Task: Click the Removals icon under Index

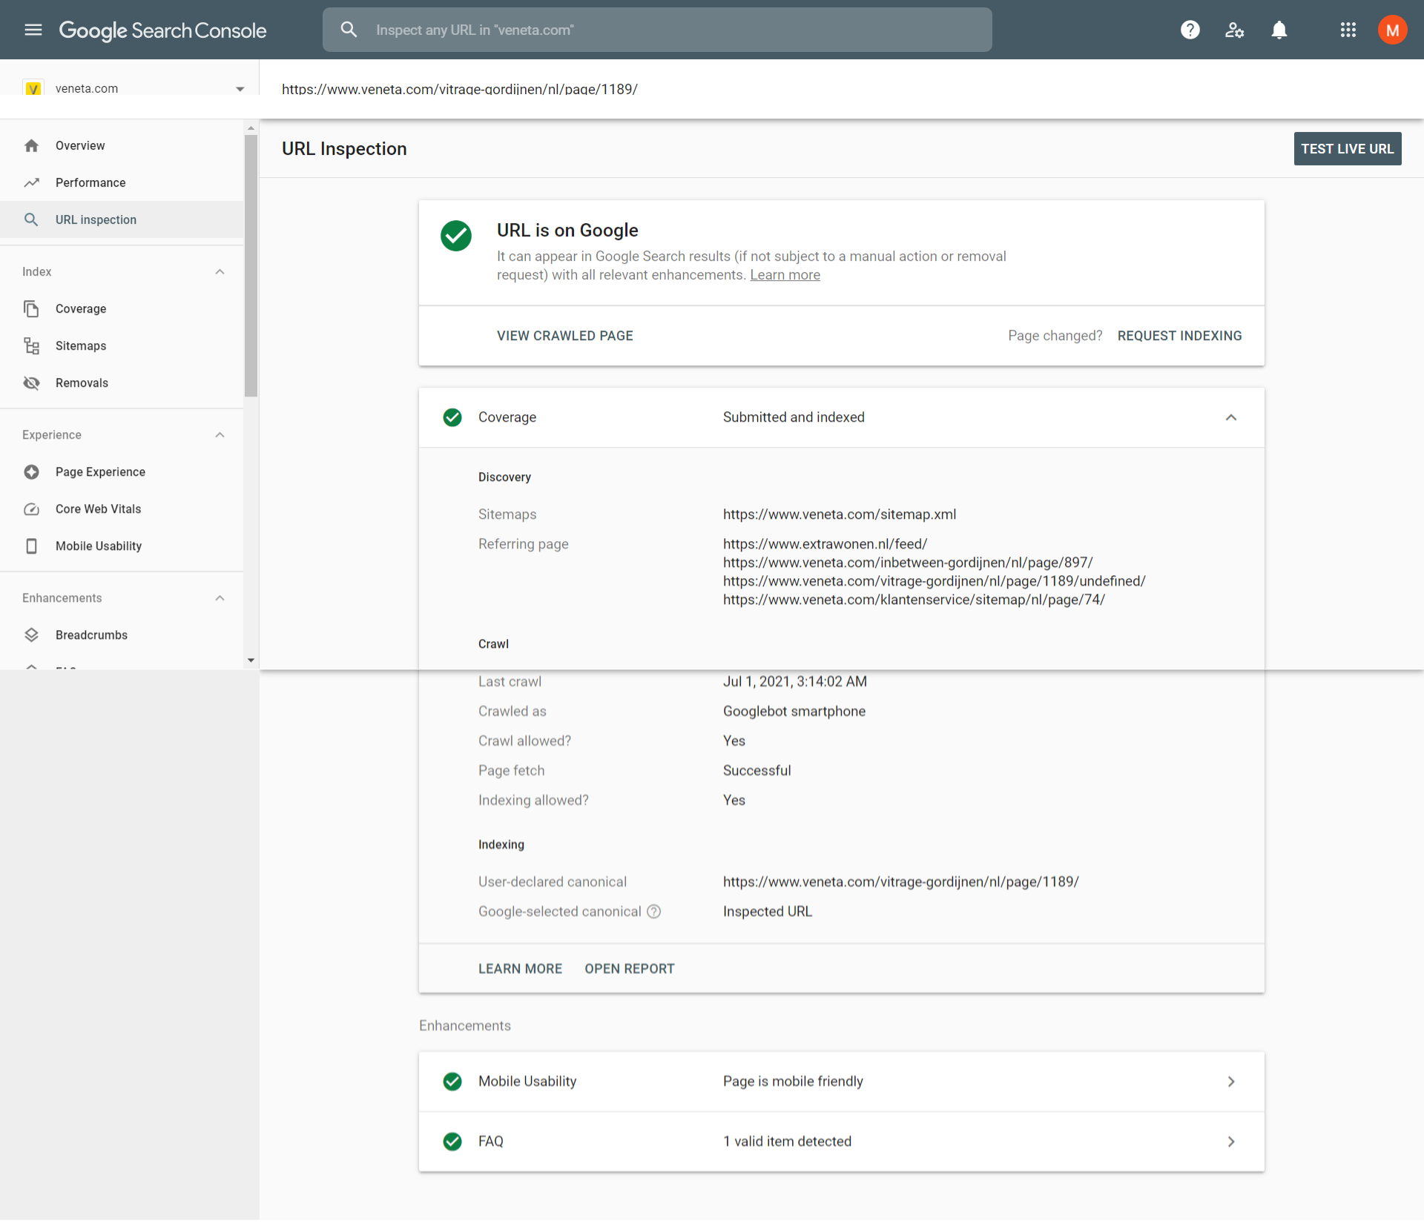Action: (33, 383)
